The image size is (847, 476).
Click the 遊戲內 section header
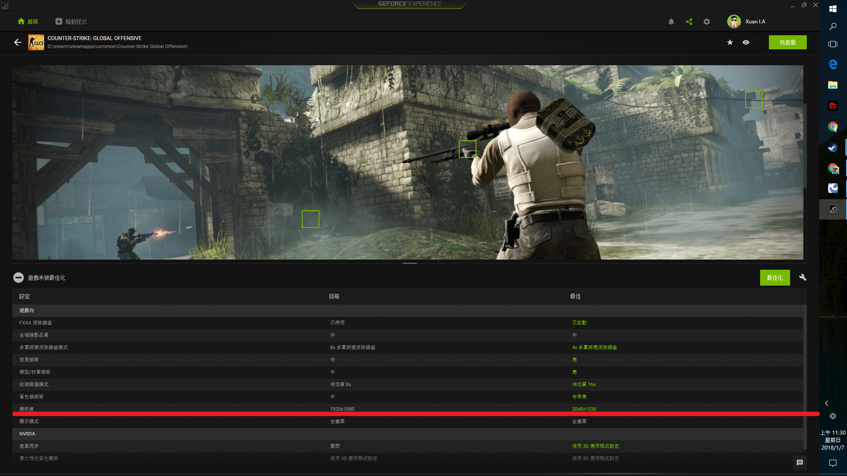click(x=408, y=310)
